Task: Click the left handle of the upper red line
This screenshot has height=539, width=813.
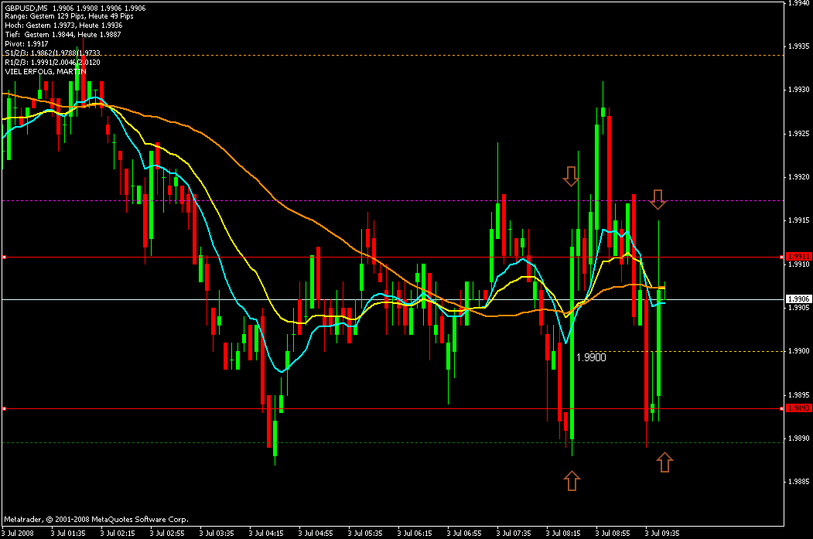Action: pos(4,257)
